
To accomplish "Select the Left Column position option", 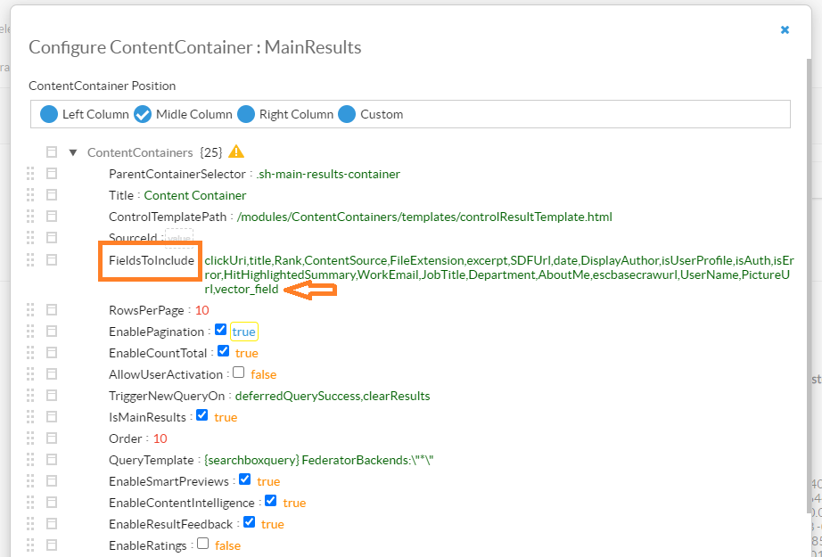I will [x=49, y=114].
